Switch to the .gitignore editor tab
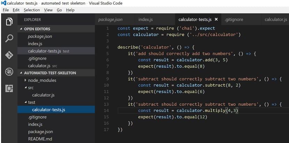Image resolution: width=289 pixels, height=143 pixels. [x=234, y=19]
